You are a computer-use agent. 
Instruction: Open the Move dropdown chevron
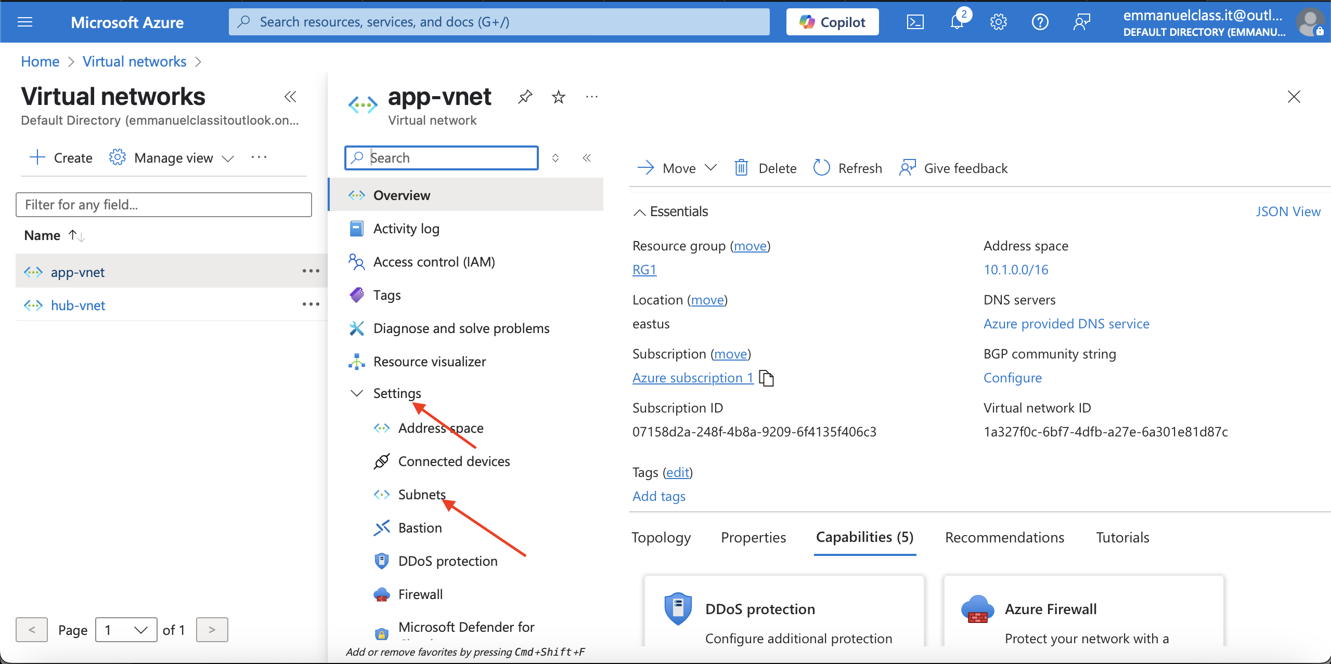[710, 167]
